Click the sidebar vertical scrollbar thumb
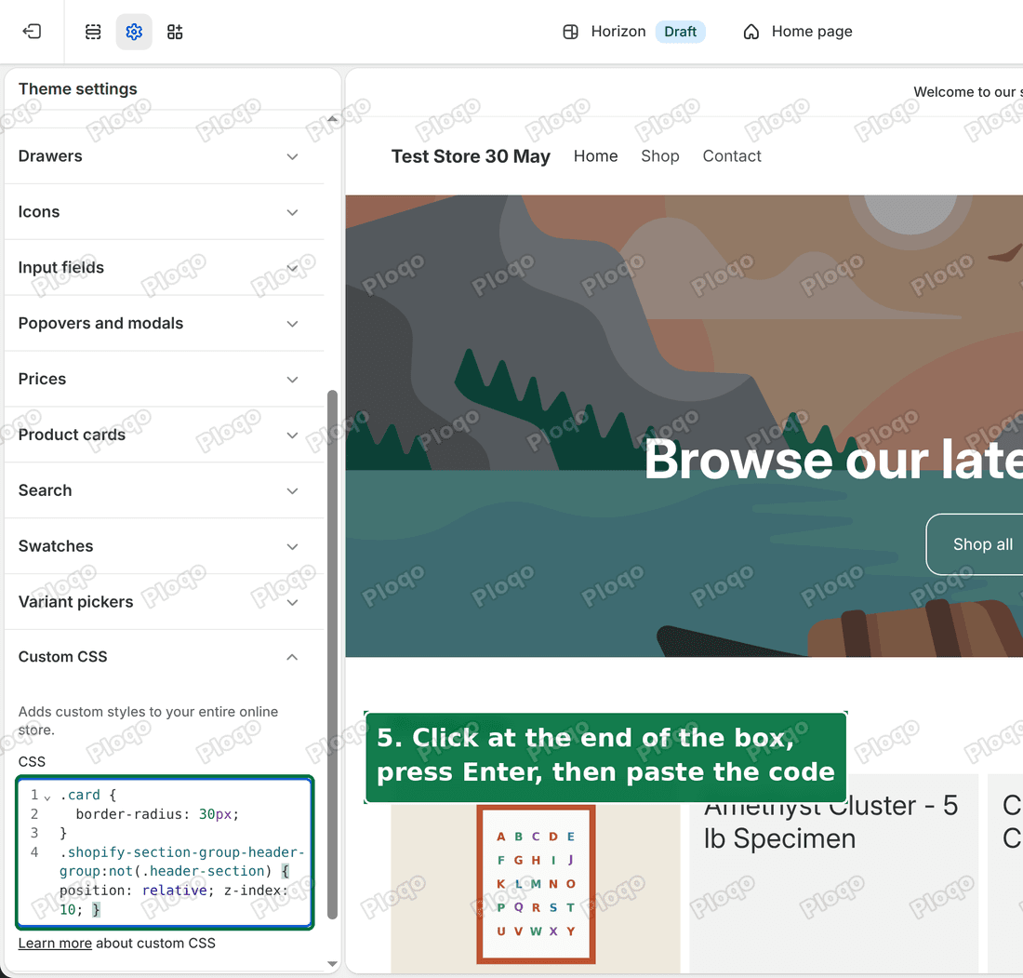 (x=332, y=653)
